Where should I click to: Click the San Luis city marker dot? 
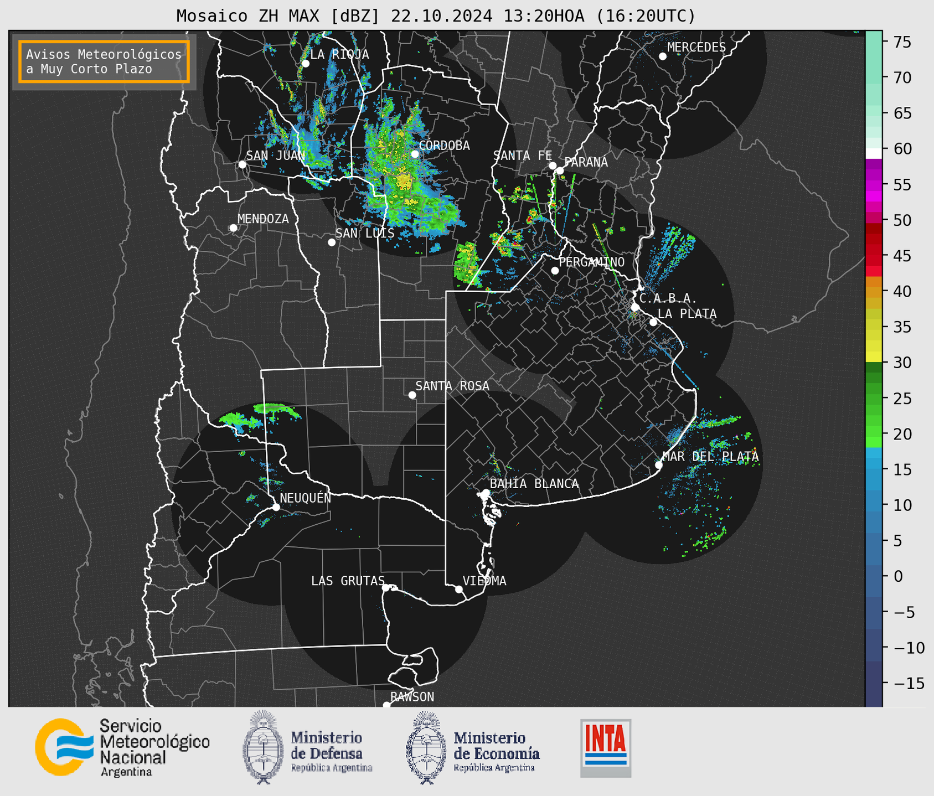332,242
